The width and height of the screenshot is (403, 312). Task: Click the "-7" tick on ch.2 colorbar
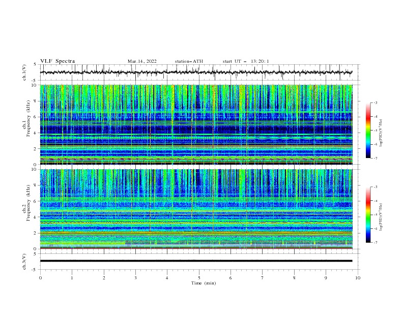(x=376, y=243)
